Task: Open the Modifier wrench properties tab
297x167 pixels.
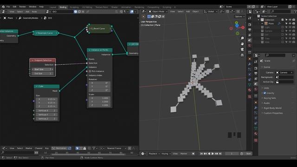Action: pos(256,108)
